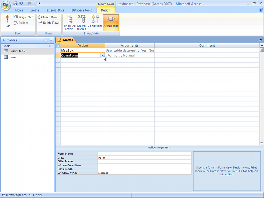Open Microsoft Access help icon
This screenshot has width=264, height=198.
pos(261,10)
